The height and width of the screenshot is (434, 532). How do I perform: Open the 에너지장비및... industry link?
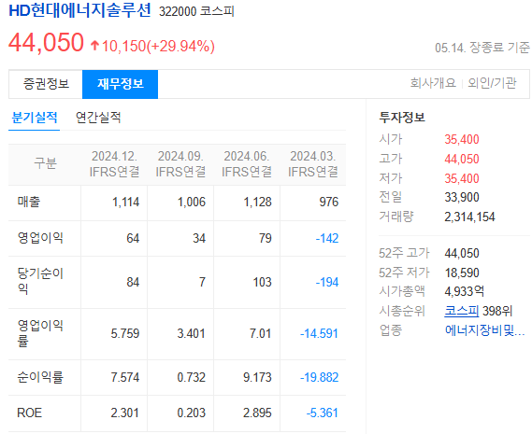pos(484,329)
